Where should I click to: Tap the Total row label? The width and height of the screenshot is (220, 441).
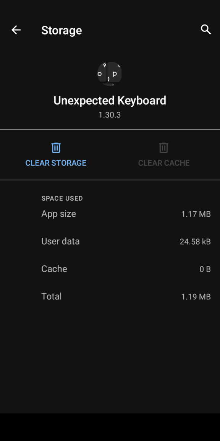click(51, 296)
